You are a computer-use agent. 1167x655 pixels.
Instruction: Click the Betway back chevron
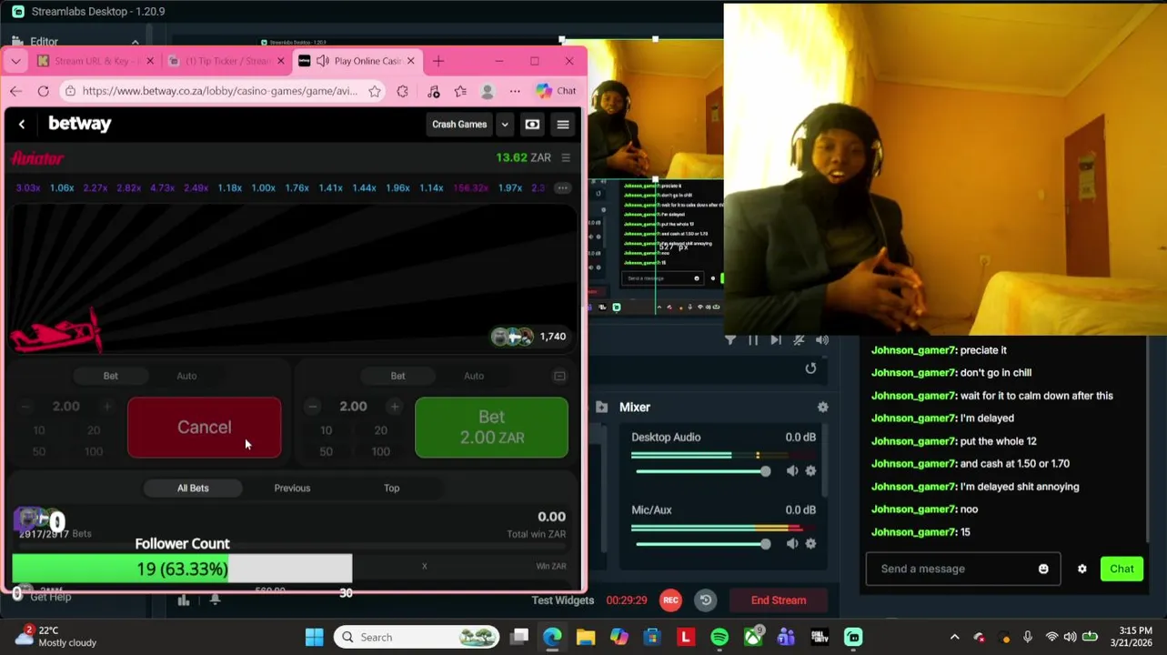click(22, 125)
